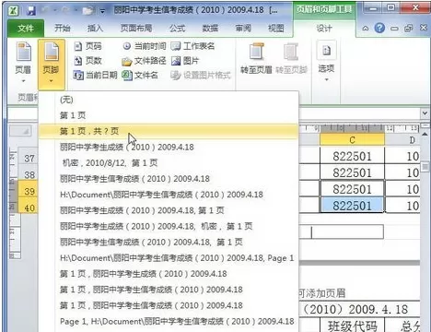
Task: Click the Excel application icon in title bar
Action: (13, 11)
